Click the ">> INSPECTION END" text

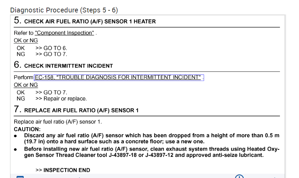pyautogui.click(x=63, y=170)
